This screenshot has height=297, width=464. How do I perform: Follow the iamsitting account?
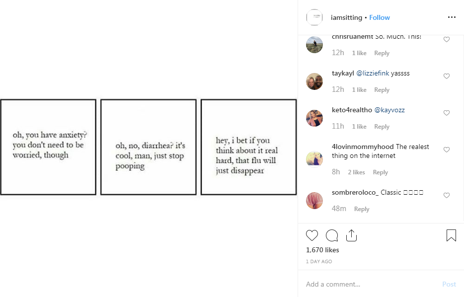pos(380,17)
